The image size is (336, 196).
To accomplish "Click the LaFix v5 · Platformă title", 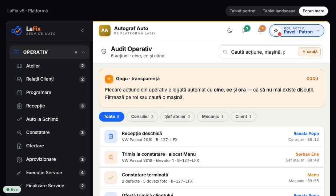I will coord(27,11).
